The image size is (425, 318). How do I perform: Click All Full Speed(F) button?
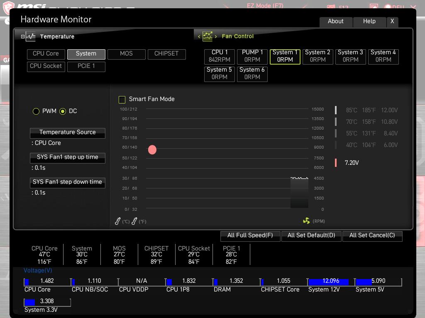[250, 236]
